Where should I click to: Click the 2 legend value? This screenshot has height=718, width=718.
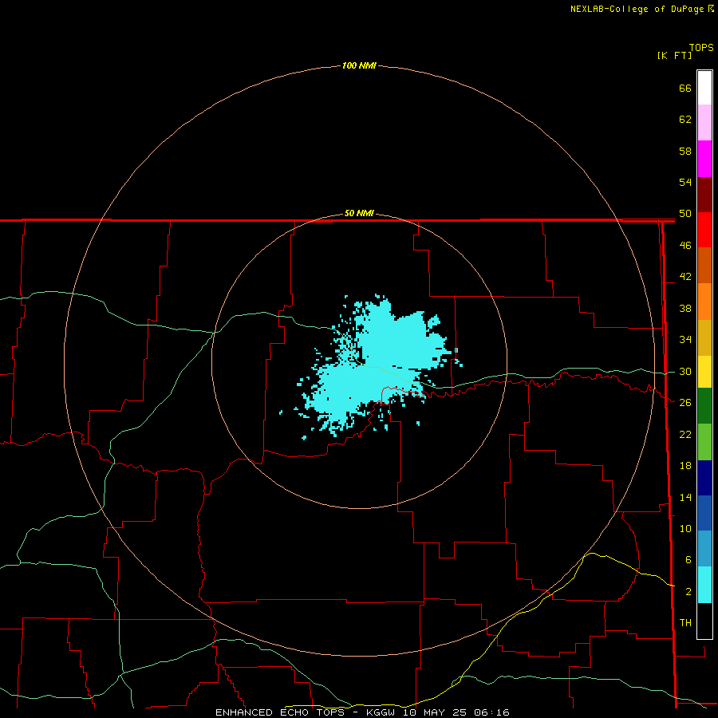[x=688, y=592]
